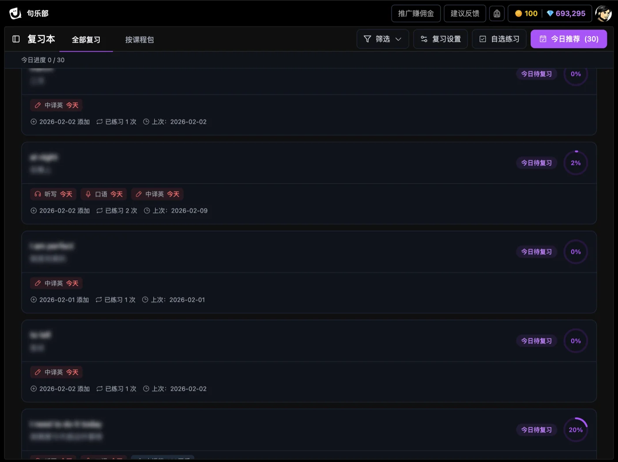
Task: Click the gold coin balance 100
Action: [x=526, y=14]
